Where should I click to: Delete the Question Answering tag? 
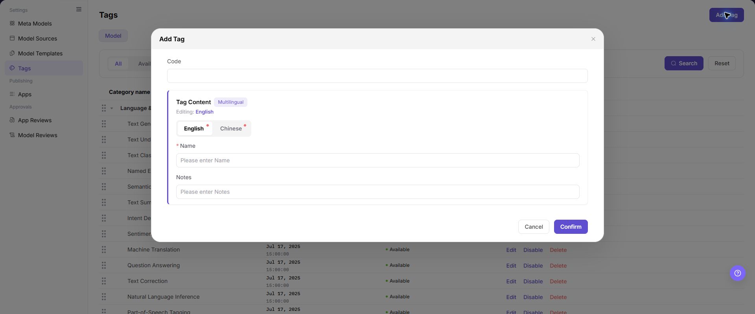pyautogui.click(x=558, y=266)
